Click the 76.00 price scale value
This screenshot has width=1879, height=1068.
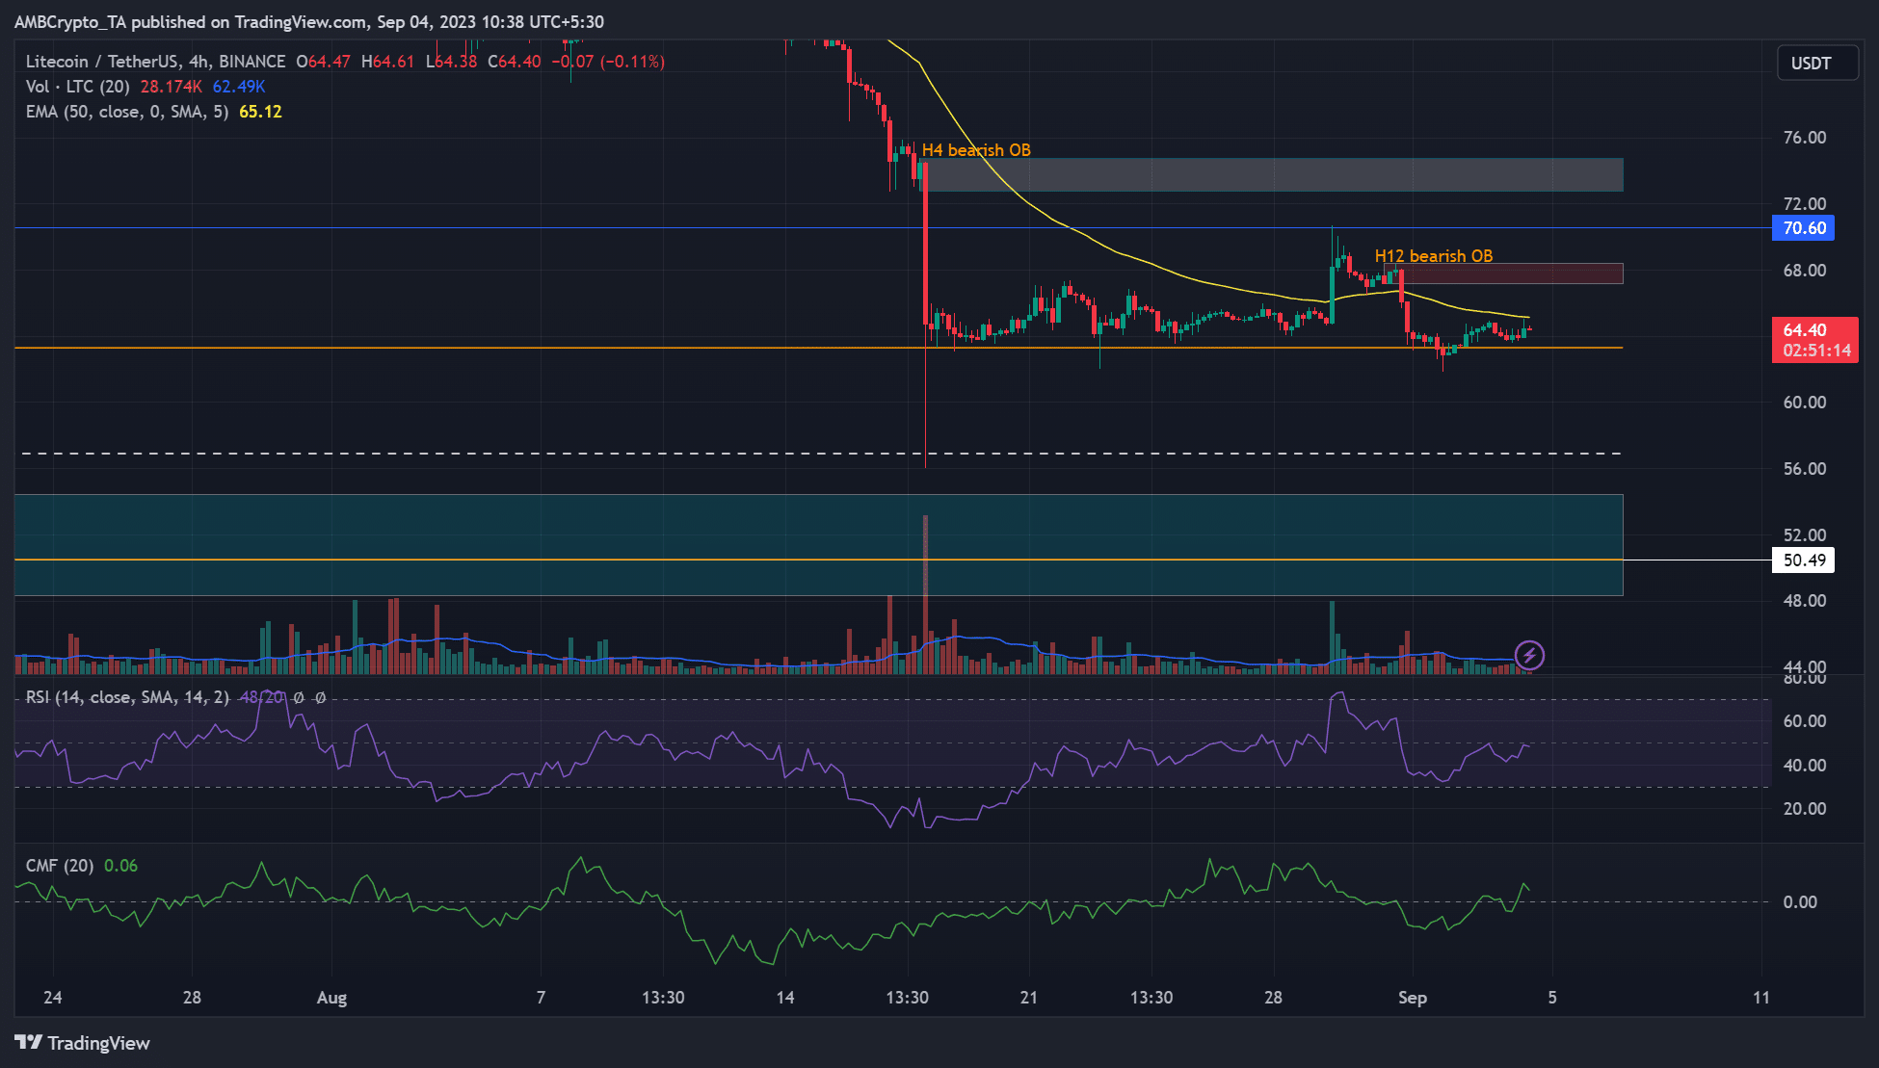click(1804, 138)
